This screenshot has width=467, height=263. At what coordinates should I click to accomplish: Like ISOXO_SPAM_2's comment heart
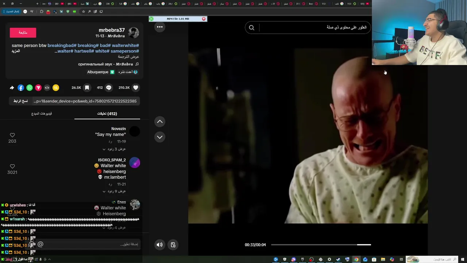12,166
